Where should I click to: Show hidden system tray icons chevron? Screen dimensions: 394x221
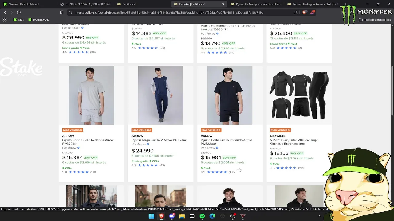coord(319,216)
